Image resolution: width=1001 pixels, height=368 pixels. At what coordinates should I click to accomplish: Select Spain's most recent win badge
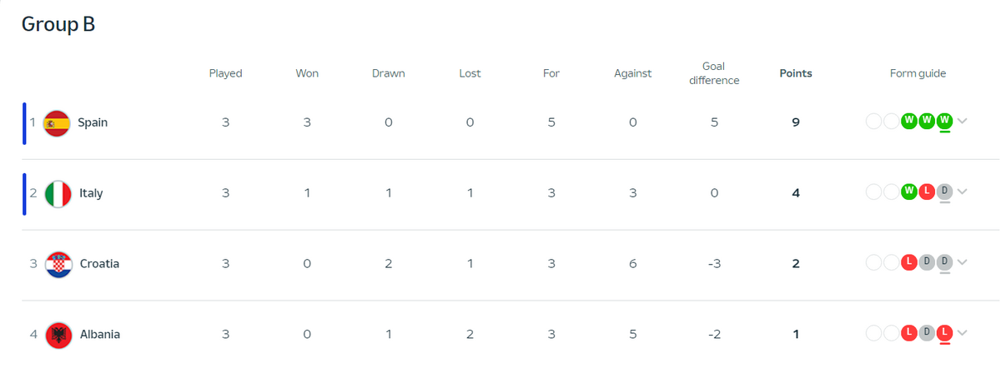[944, 122]
